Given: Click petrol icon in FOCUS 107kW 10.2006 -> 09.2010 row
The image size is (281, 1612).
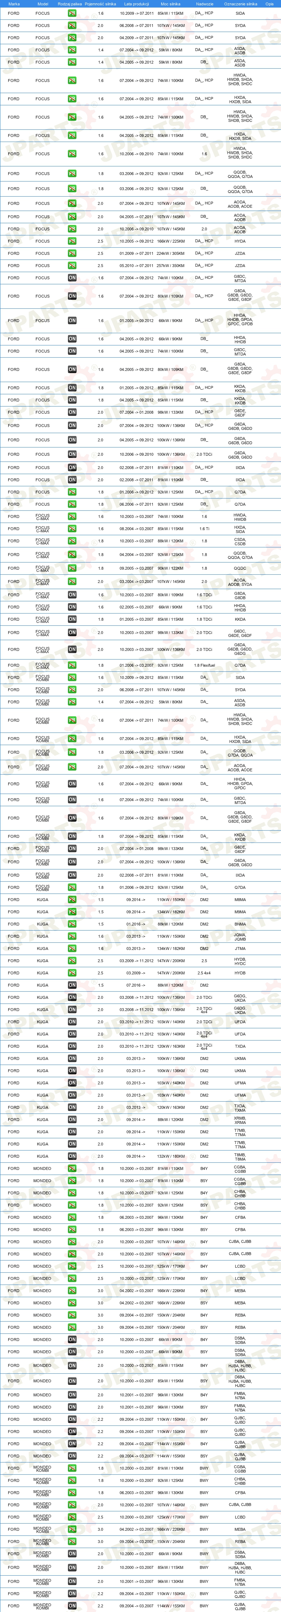Looking at the screenshot, I should point(72,229).
